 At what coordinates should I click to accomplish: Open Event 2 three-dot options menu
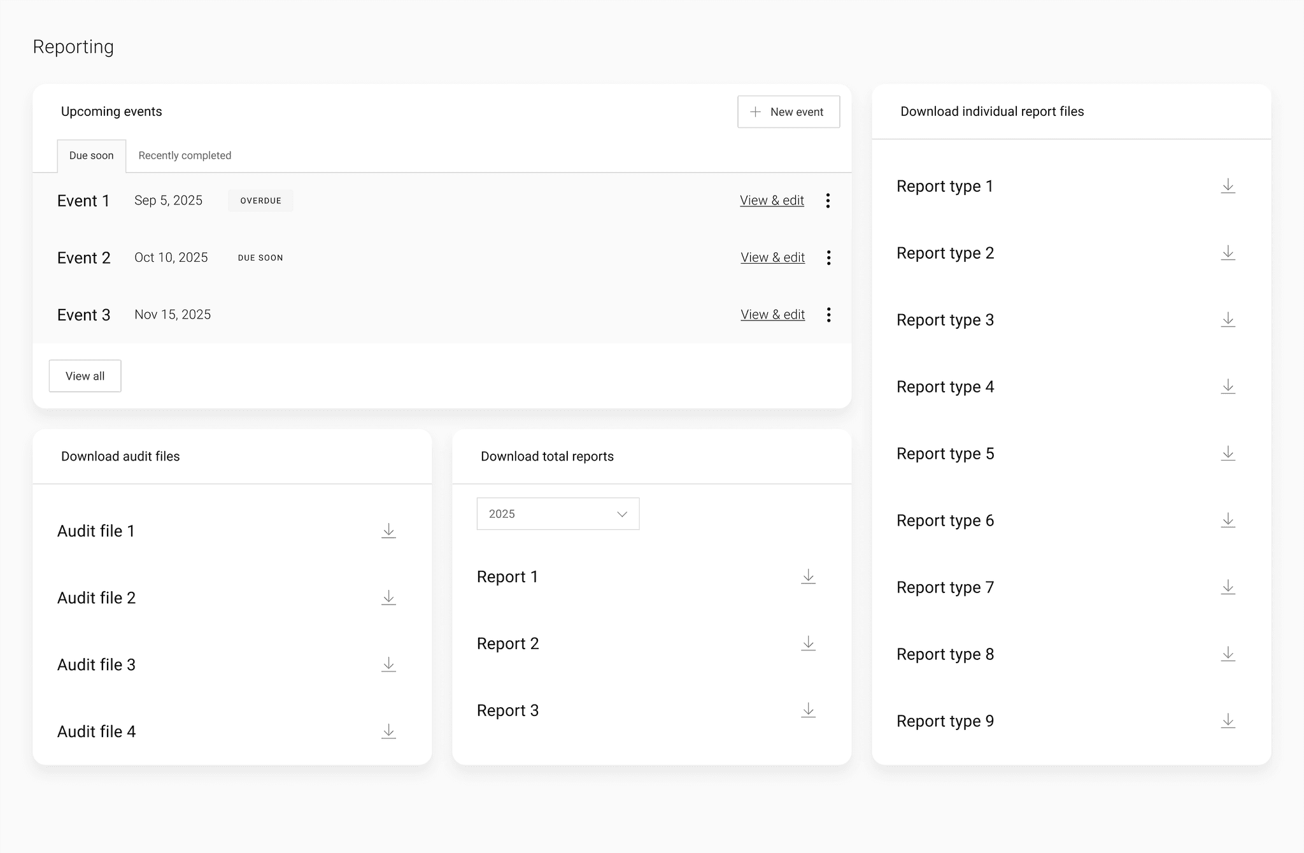click(828, 257)
